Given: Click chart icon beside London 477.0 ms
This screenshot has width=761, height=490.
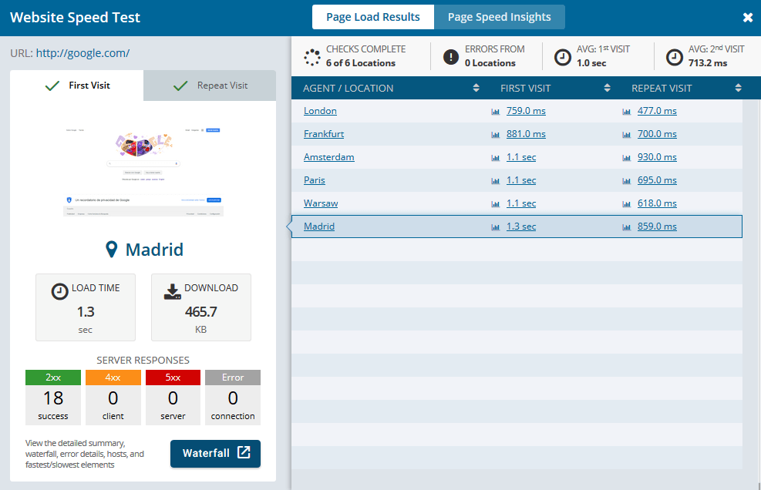Looking at the screenshot, I should 626,112.
